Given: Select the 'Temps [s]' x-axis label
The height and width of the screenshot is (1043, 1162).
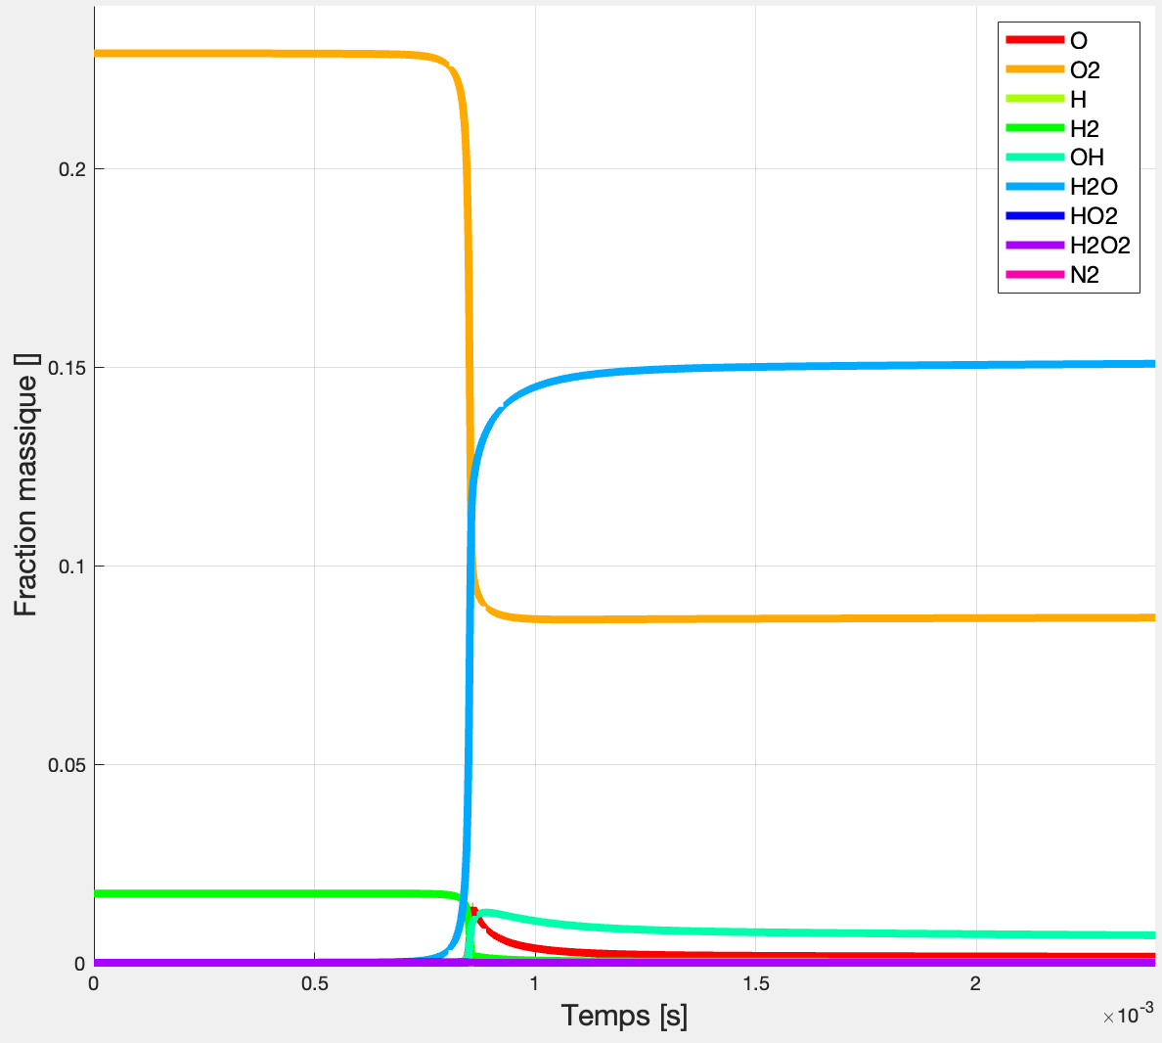Looking at the screenshot, I should 624,1016.
